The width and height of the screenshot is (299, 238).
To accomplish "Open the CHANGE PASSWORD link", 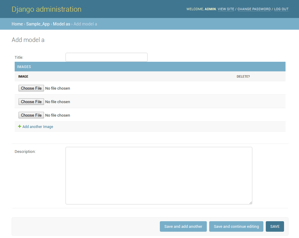I will pyautogui.click(x=254, y=9).
